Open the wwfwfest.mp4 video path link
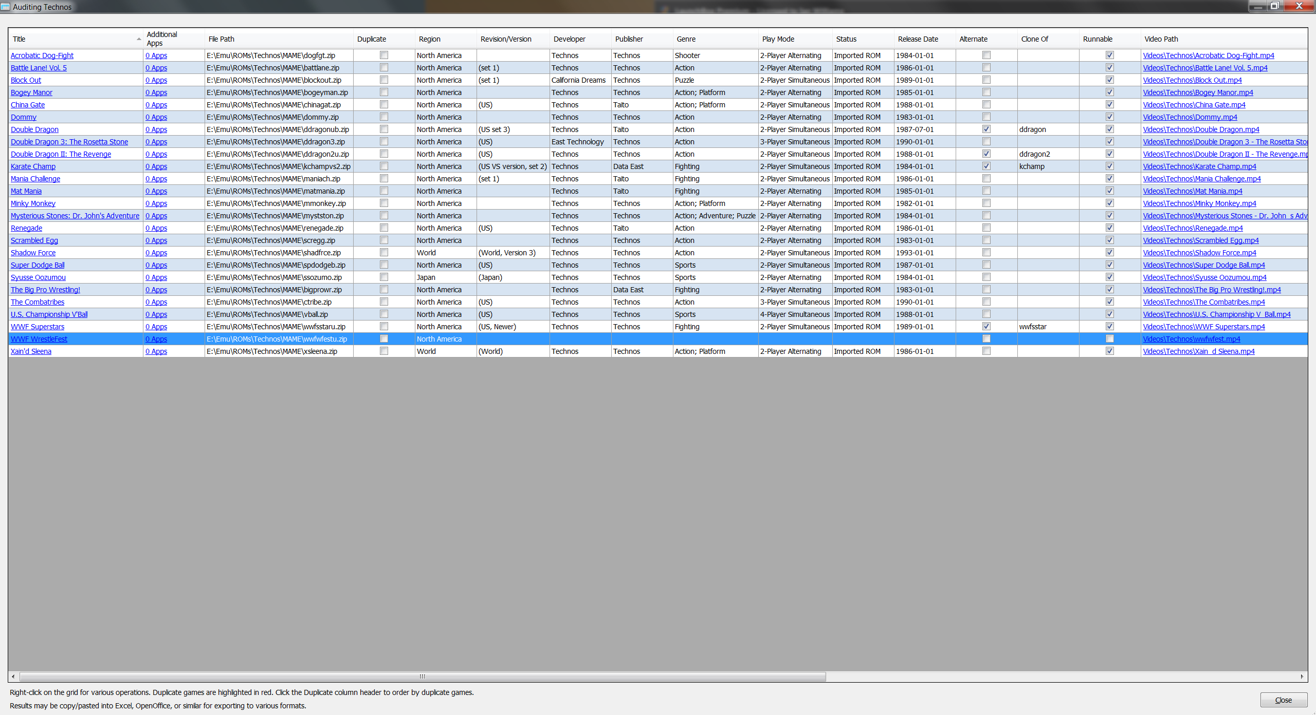 1192,339
